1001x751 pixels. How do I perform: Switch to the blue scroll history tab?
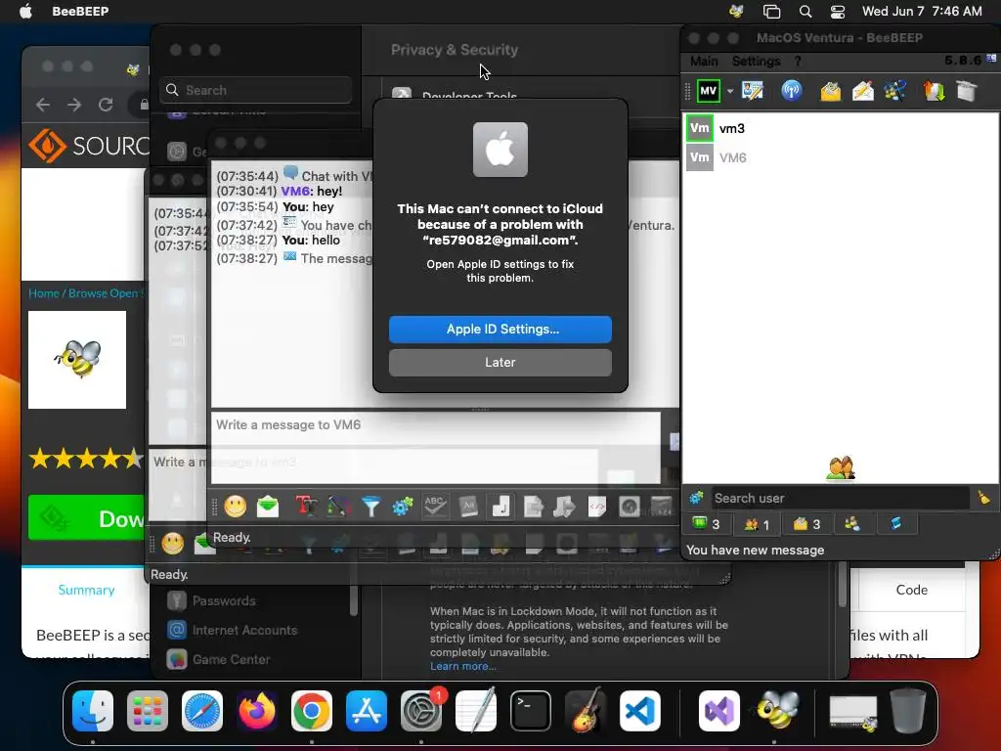[896, 524]
